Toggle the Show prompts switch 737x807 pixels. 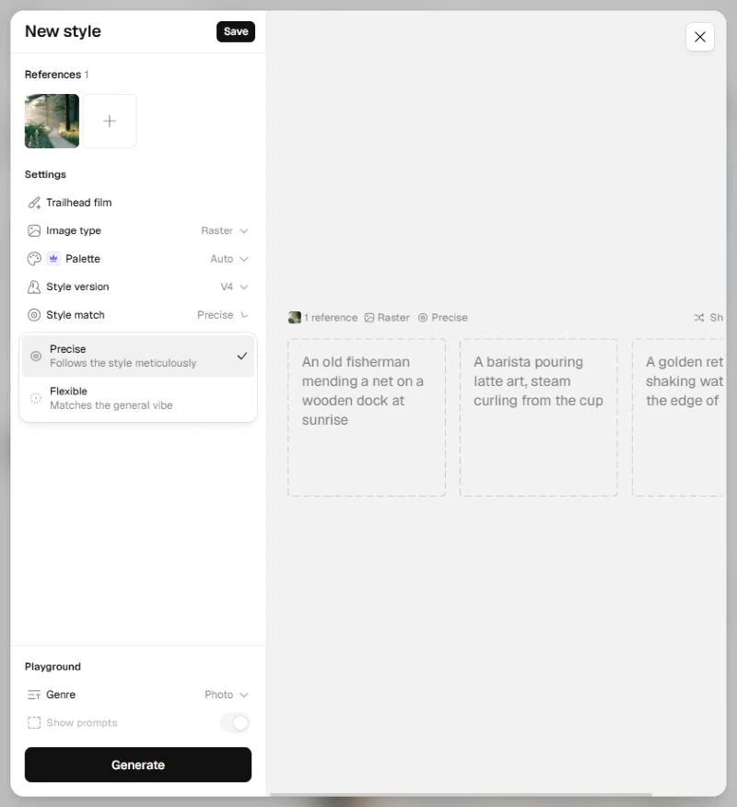click(x=235, y=722)
